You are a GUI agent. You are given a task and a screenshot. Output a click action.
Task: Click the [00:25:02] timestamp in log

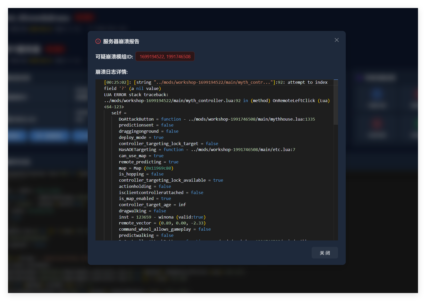116,82
